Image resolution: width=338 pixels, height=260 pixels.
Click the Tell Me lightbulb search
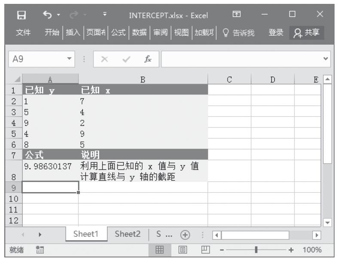tap(239, 33)
